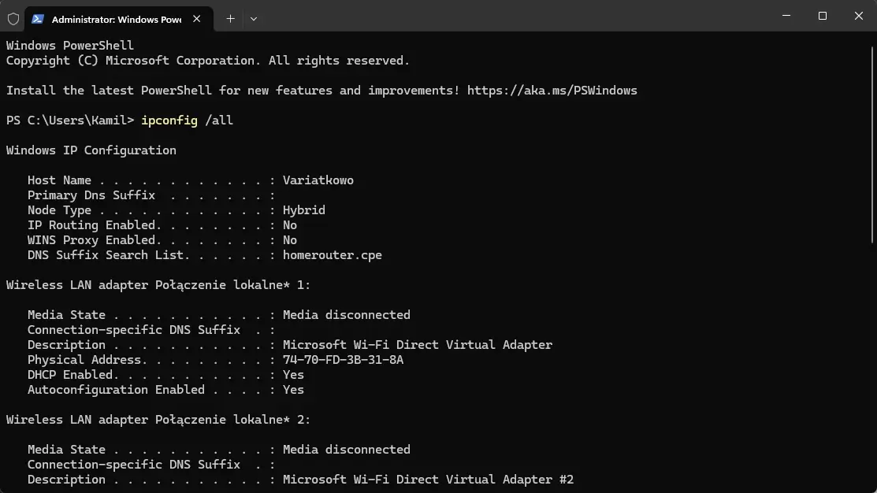The image size is (877, 493).
Task: Click the 'Host Name' label
Action: click(x=59, y=180)
